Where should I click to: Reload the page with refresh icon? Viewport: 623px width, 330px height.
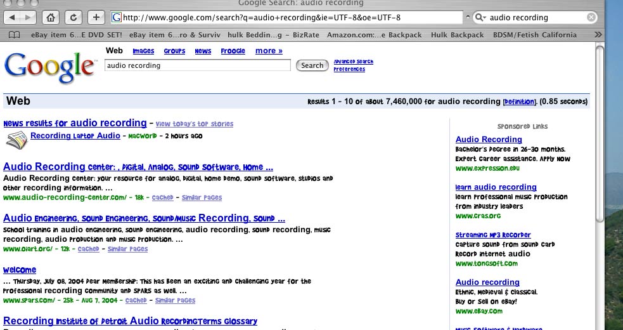(x=73, y=18)
